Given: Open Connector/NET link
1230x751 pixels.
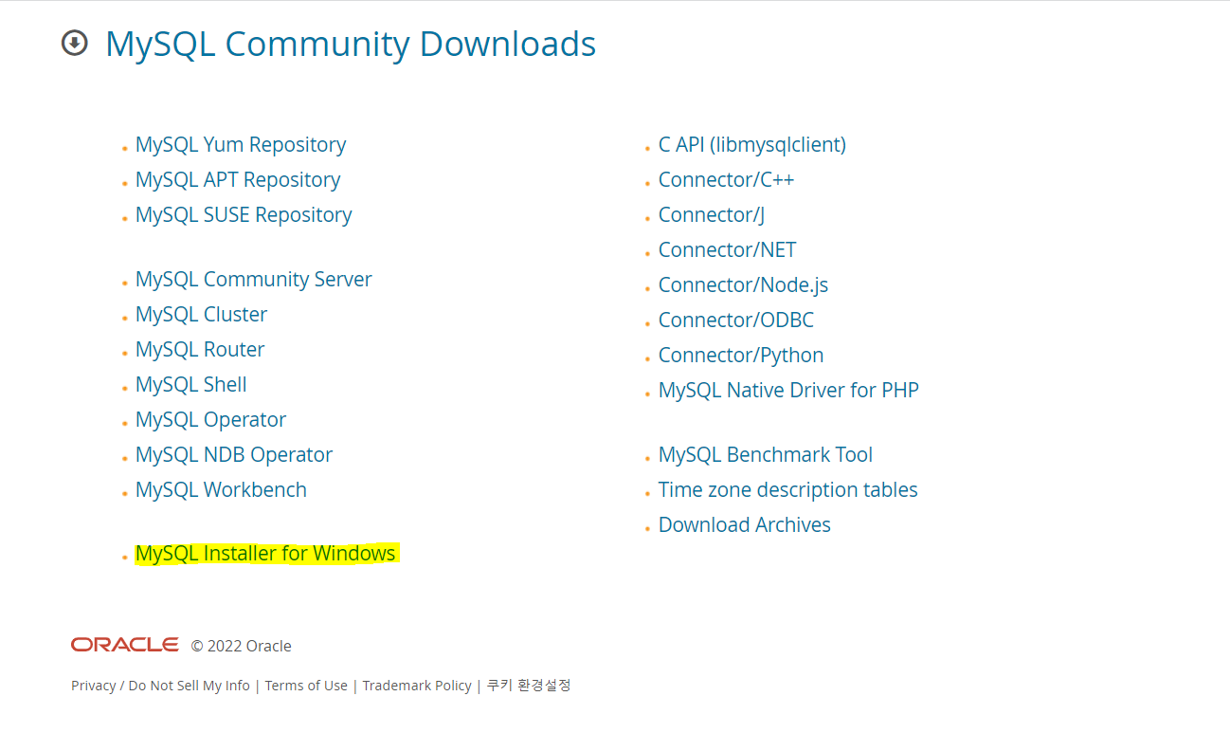Looking at the screenshot, I should (728, 250).
